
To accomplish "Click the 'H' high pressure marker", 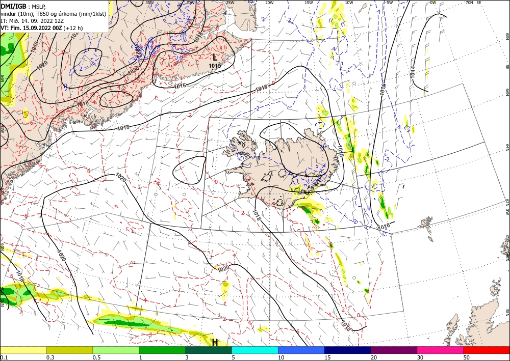I will 215,343.
